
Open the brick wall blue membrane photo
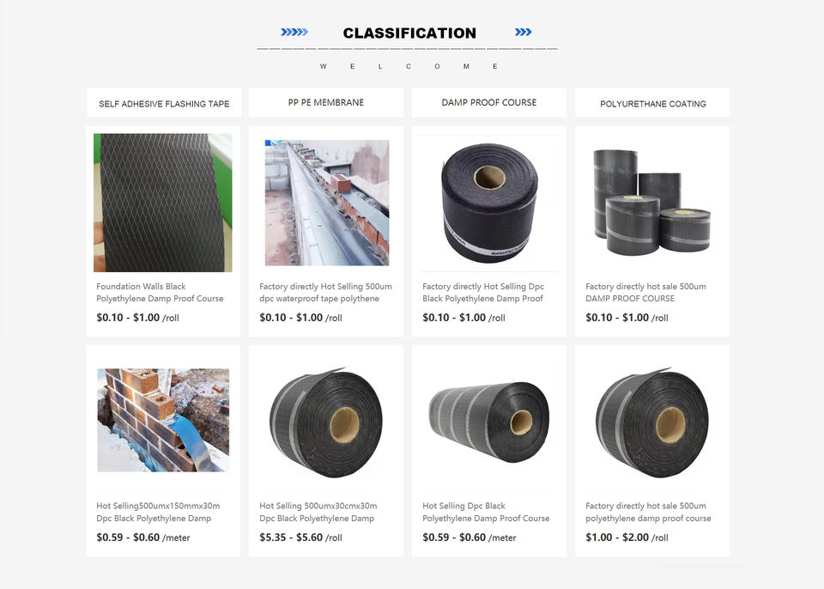[163, 420]
